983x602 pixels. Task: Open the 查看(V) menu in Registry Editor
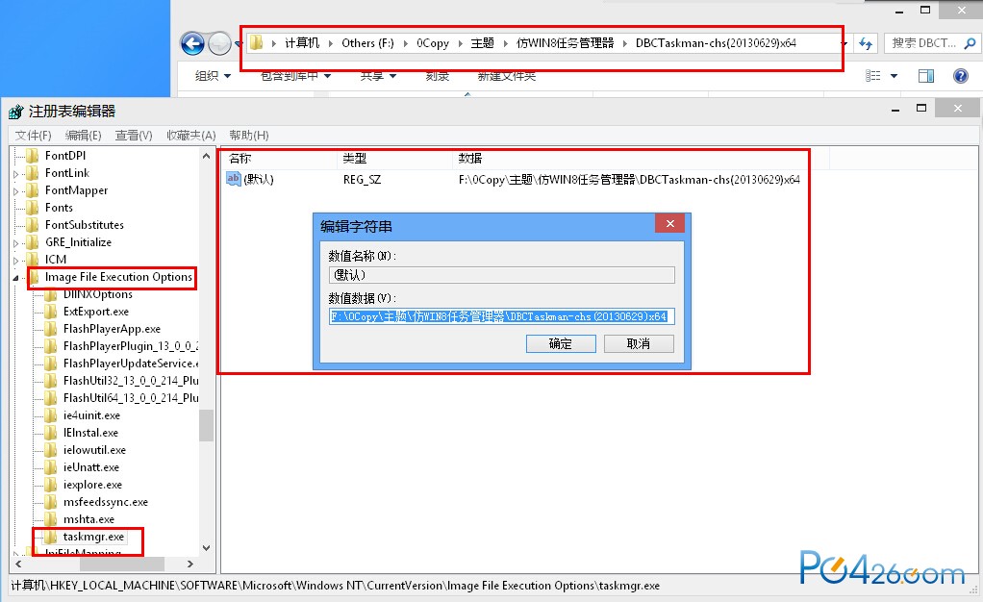click(134, 136)
